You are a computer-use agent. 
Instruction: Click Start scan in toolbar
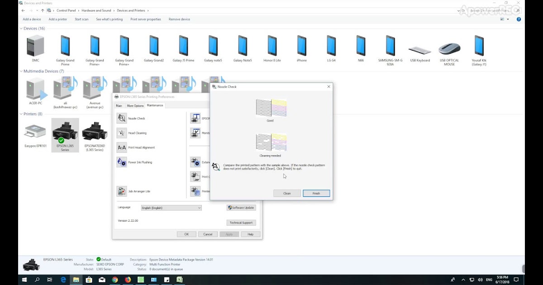tap(81, 19)
